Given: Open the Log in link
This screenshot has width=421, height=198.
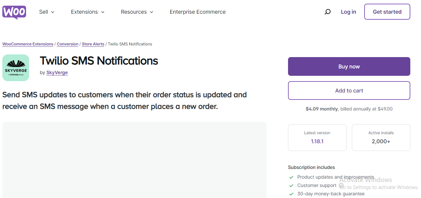Looking at the screenshot, I should [348, 12].
